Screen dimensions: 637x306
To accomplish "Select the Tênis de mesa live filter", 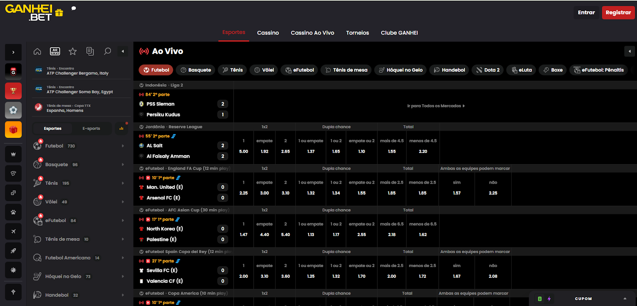I will (346, 70).
